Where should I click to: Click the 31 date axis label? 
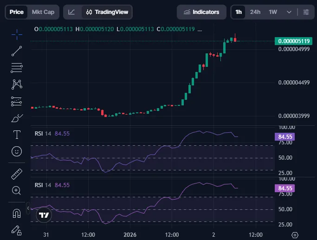click(x=46, y=235)
